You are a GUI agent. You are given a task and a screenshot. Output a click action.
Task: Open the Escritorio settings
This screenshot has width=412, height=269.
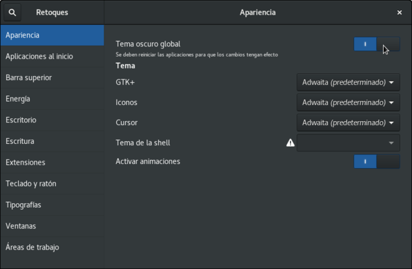point(52,120)
